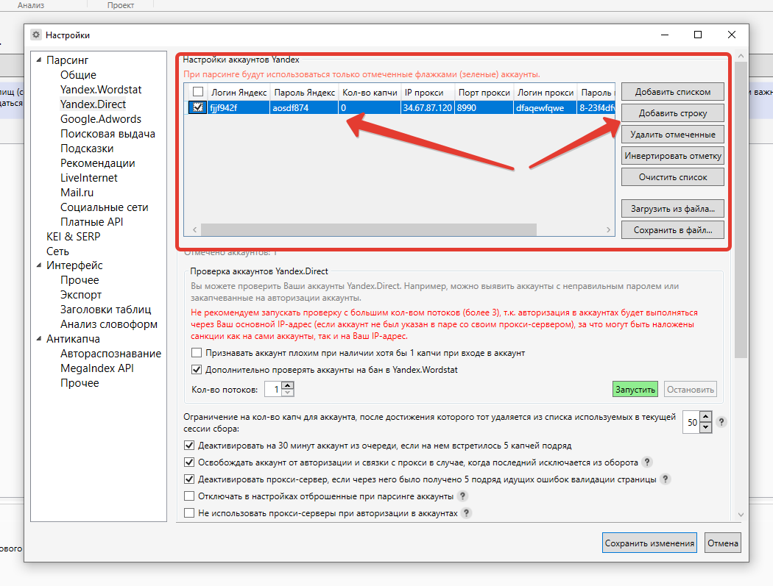Sort by Логин Яндекс column header
The height and width of the screenshot is (586, 773).
pos(239,93)
